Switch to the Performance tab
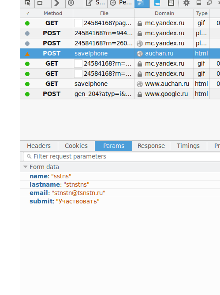220x295 pixels. (x=121, y=3)
